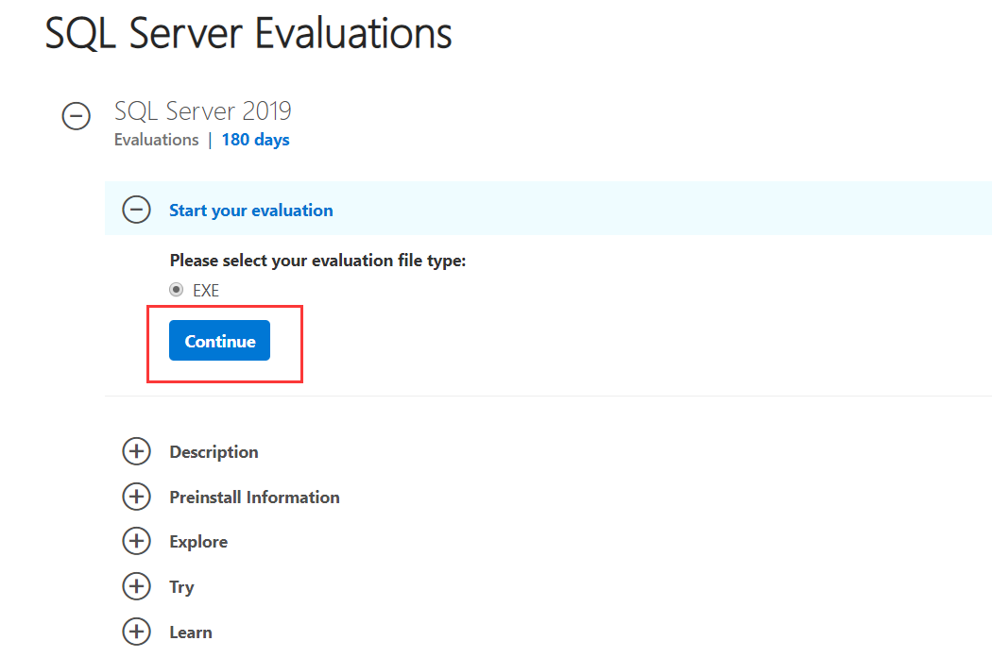Click the plus icon next to Try

[137, 586]
